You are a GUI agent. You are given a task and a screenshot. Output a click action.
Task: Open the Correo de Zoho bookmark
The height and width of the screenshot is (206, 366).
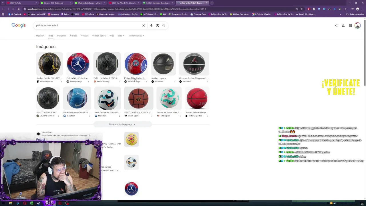click(198, 14)
